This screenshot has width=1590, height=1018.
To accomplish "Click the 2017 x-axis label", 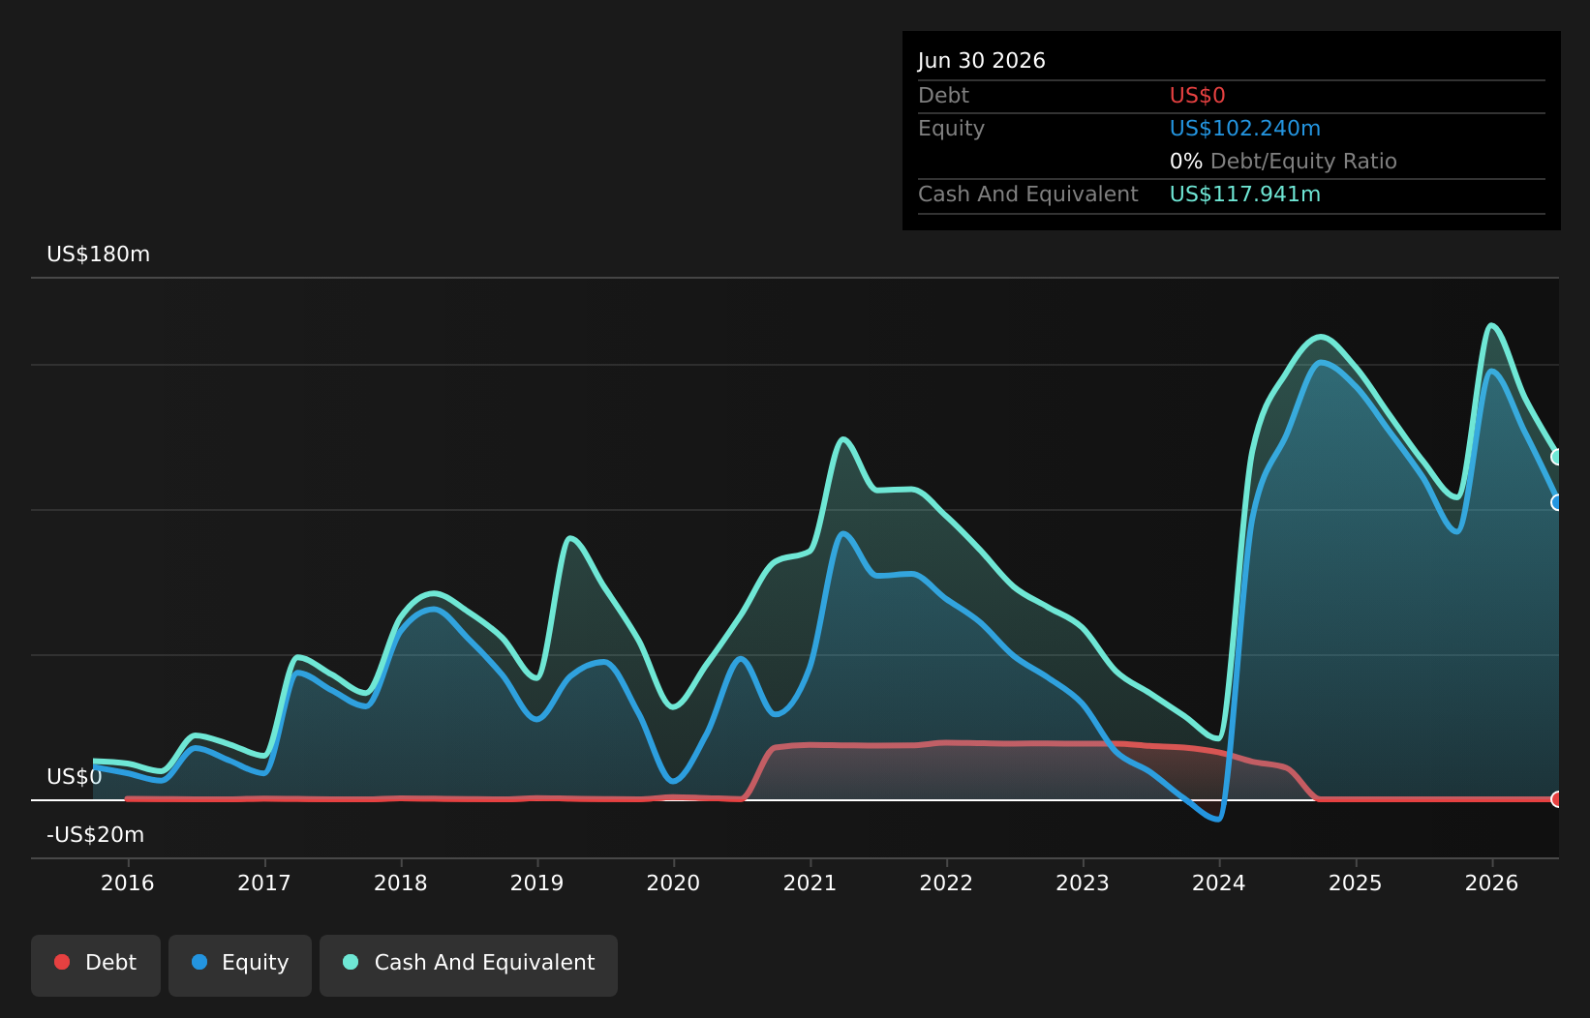I will tap(264, 883).
